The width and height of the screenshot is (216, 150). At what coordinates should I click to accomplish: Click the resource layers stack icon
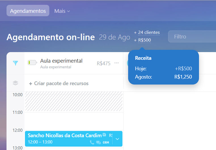tap(15, 83)
